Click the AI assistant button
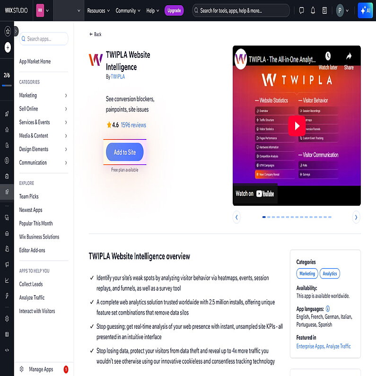 (x=366, y=10)
